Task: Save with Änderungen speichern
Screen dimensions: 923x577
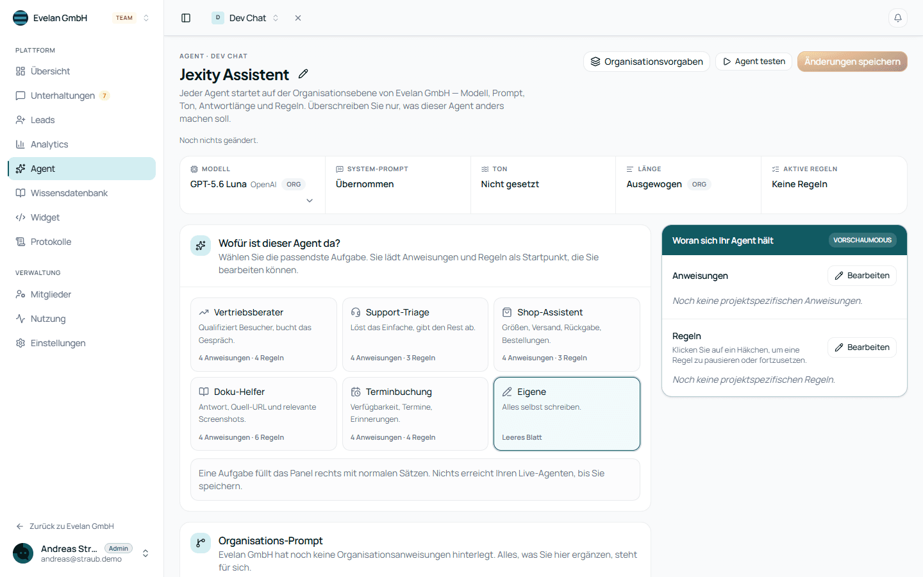Action: coord(852,62)
